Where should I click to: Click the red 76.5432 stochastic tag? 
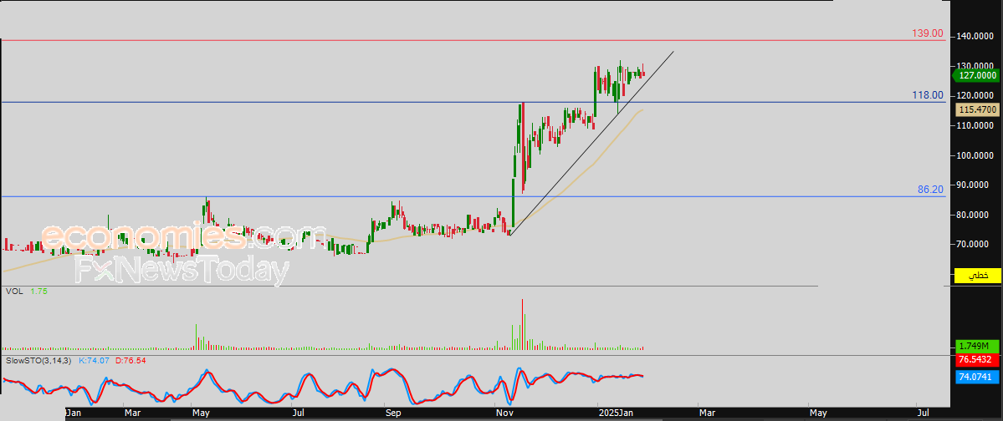[x=976, y=360]
